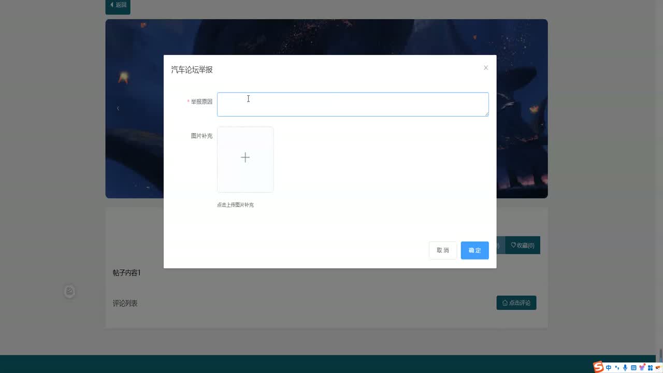Toggle punctuation mode in Sogou bar

(x=617, y=368)
